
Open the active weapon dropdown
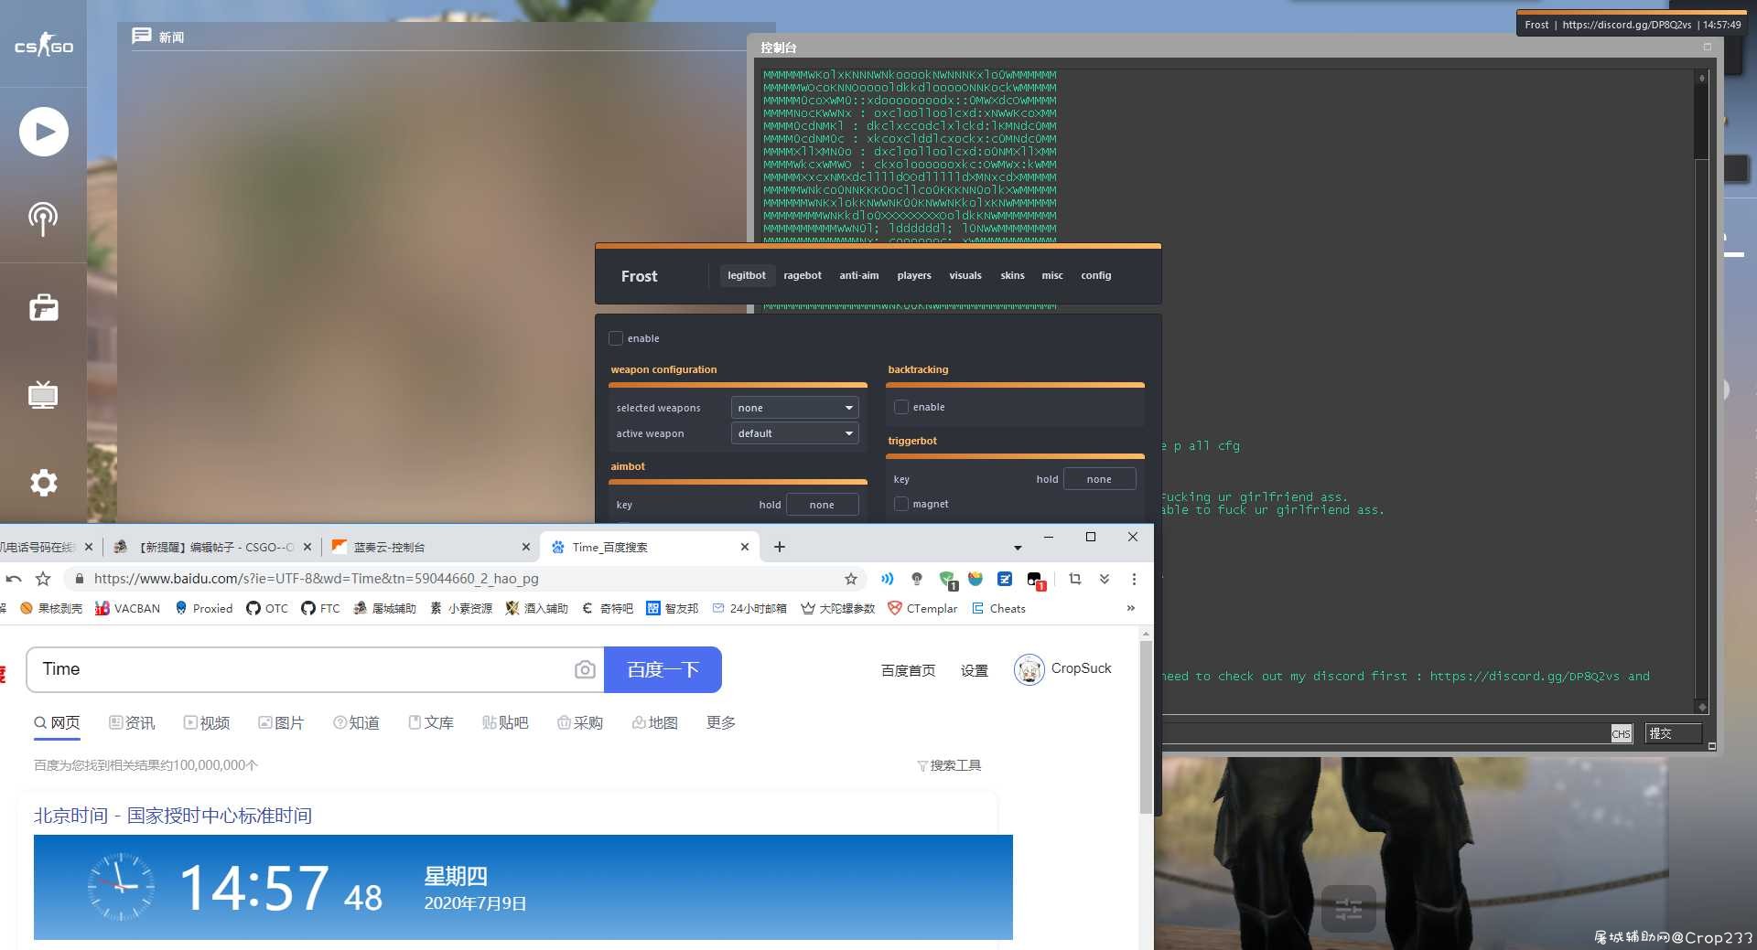point(794,433)
